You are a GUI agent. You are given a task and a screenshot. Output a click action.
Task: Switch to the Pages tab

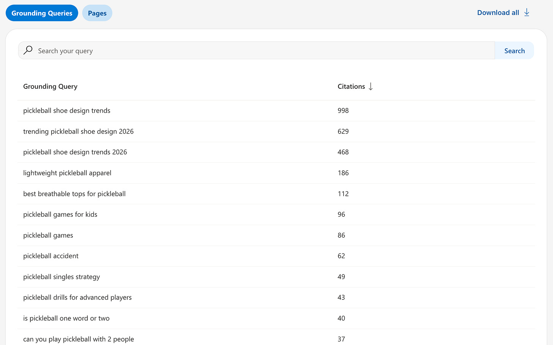97,13
